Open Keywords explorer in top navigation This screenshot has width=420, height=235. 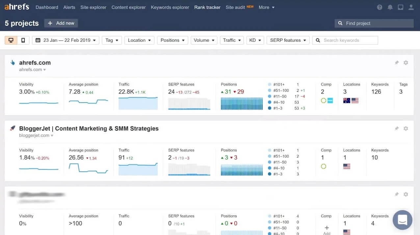tap(170, 7)
